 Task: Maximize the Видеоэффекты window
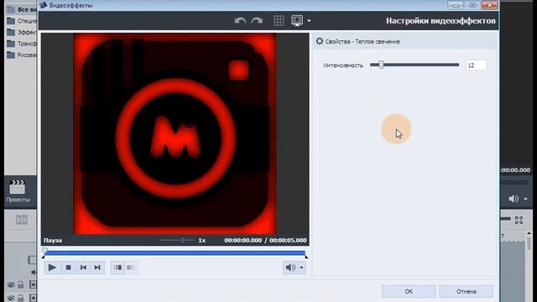click(x=472, y=5)
